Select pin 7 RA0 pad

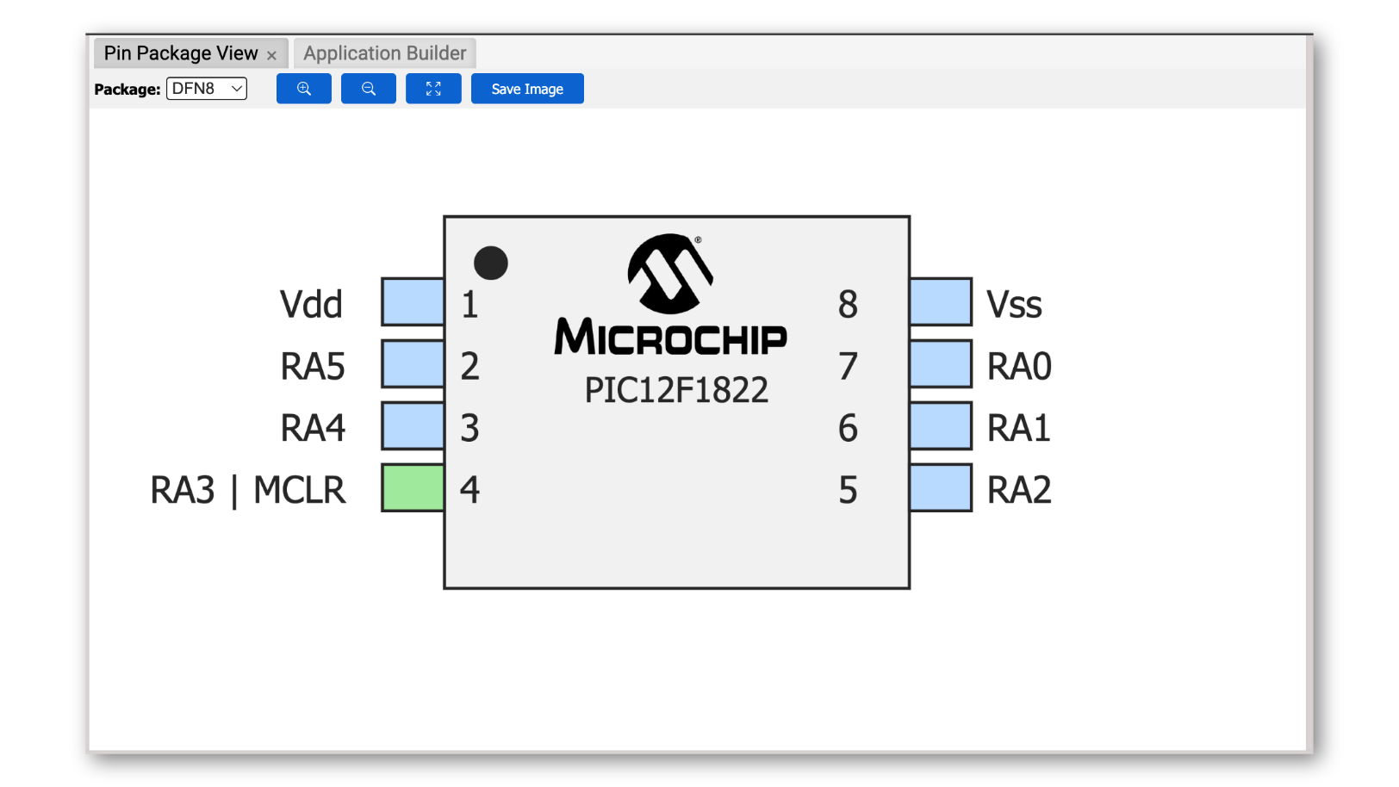(941, 363)
